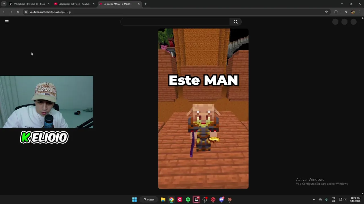Open Spotify from the taskbar

coord(188,199)
